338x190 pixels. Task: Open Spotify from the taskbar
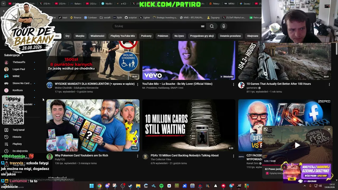coord(161,186)
